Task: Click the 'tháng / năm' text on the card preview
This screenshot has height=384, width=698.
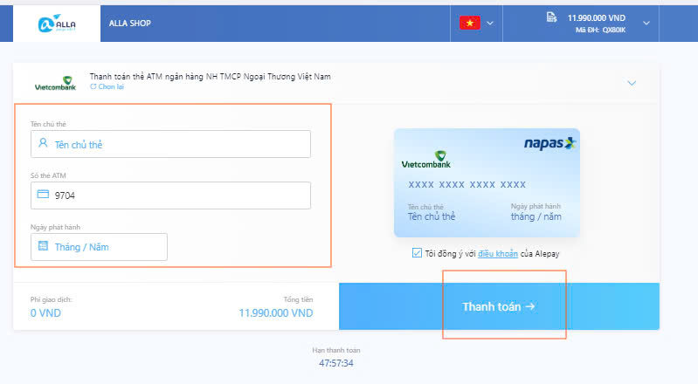Action: tap(536, 216)
